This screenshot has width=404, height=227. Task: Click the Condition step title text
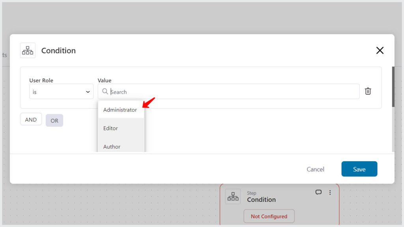point(261,199)
